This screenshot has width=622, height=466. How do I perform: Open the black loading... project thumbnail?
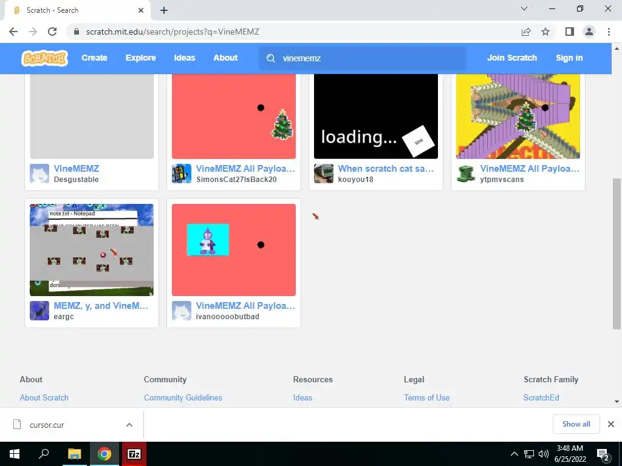click(375, 116)
